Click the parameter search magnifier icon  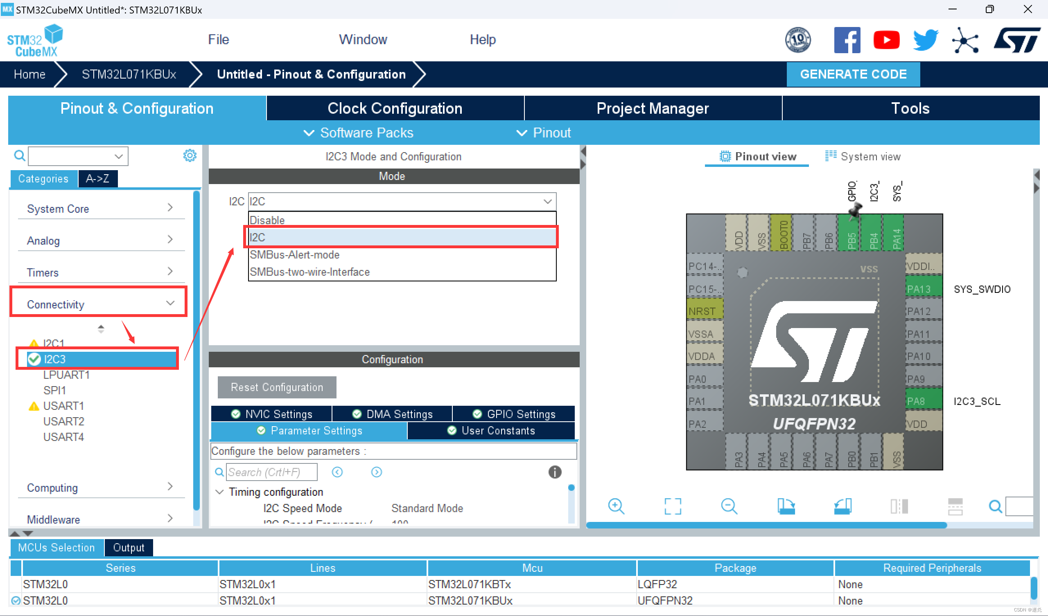coord(219,472)
